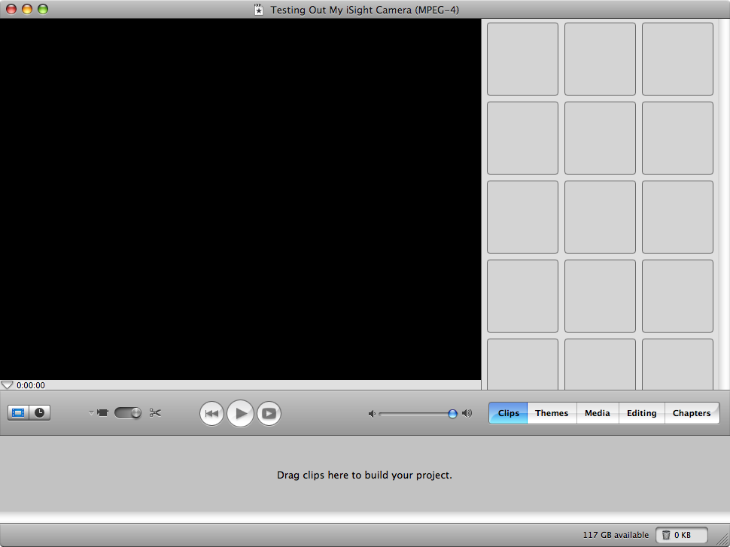Set volume to max with loud speaker icon
The height and width of the screenshot is (547, 730).
pos(467,413)
